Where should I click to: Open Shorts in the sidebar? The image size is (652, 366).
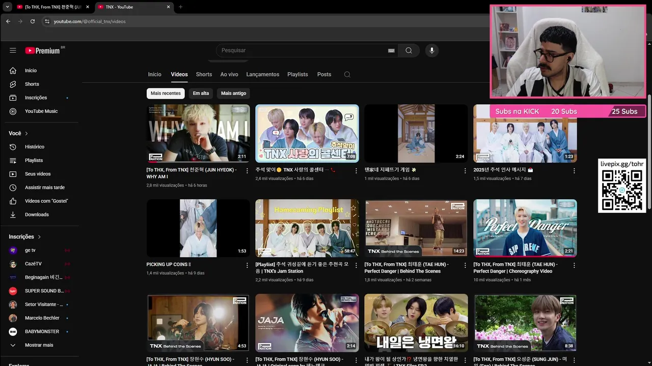42,84
